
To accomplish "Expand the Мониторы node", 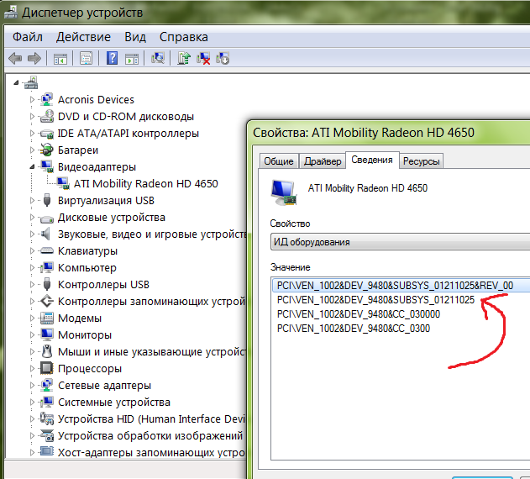I will point(32,335).
